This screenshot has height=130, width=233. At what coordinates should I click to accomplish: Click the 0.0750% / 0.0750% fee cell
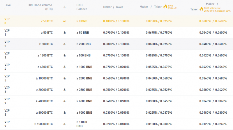(159, 21)
